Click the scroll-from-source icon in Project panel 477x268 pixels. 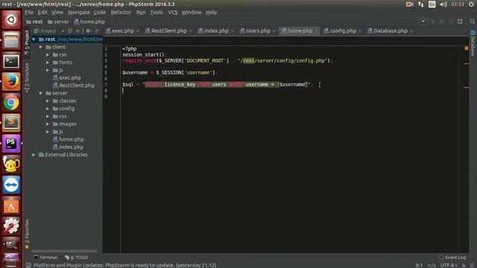[70, 31]
